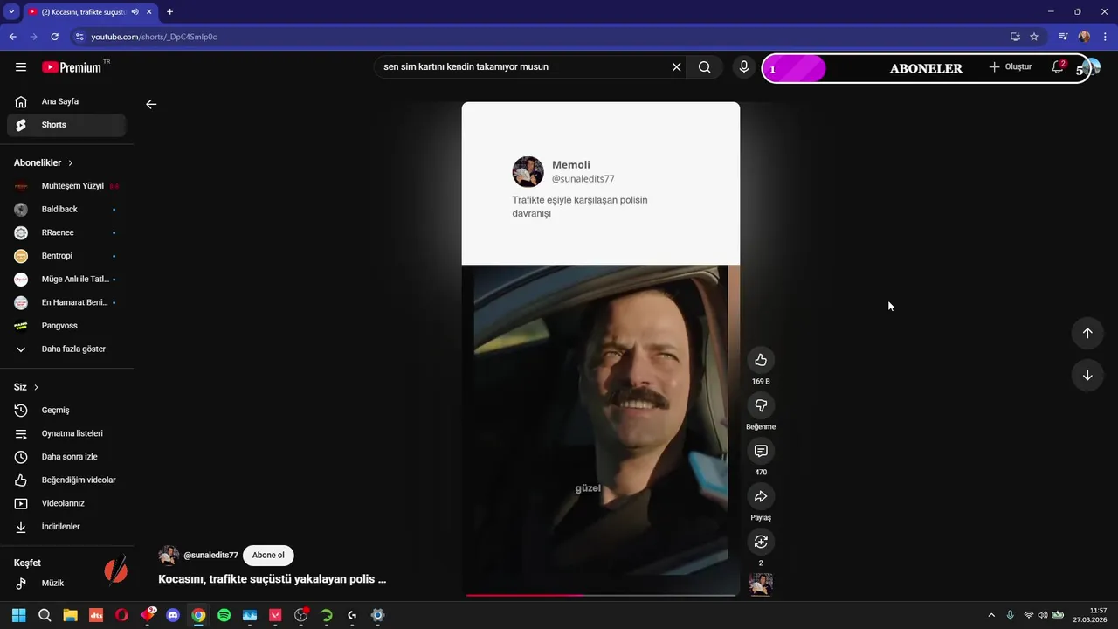Run search with the magnifier button
This screenshot has height=629, width=1118.
point(704,67)
